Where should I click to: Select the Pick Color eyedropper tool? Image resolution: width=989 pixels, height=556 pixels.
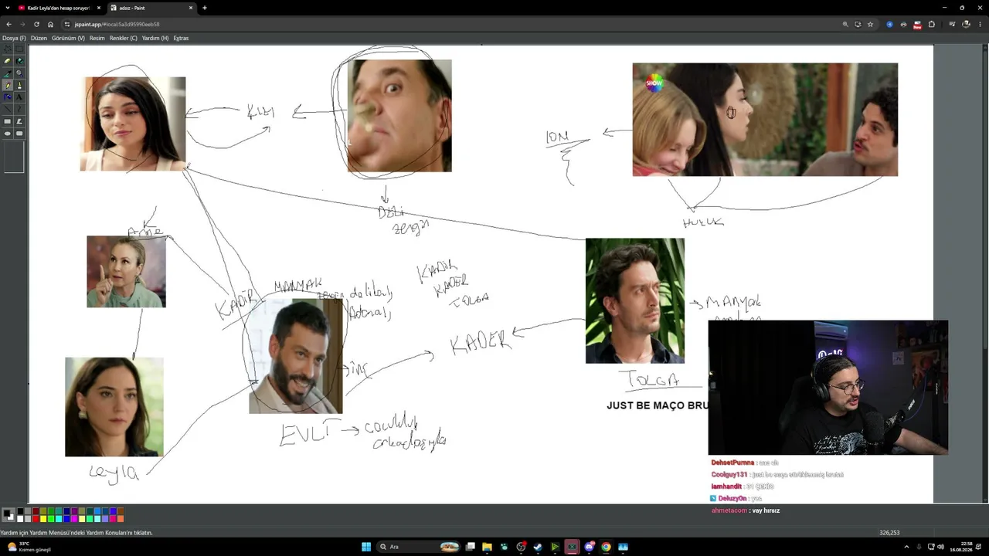(8, 73)
